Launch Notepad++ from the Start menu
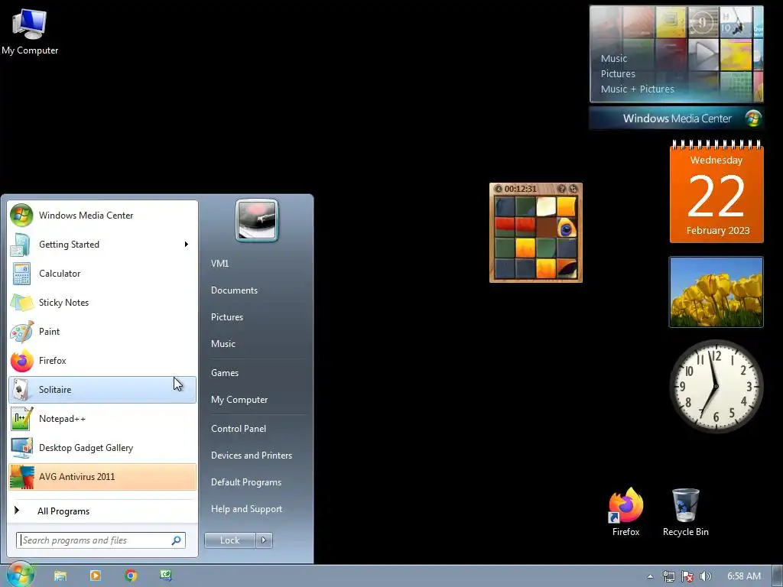The height and width of the screenshot is (587, 783). 102,418
